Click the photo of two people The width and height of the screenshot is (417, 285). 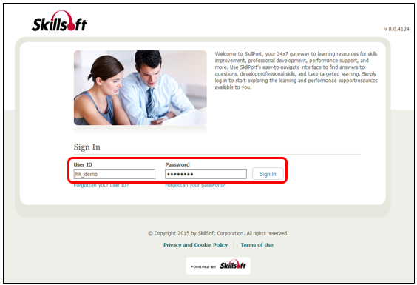coord(140,87)
